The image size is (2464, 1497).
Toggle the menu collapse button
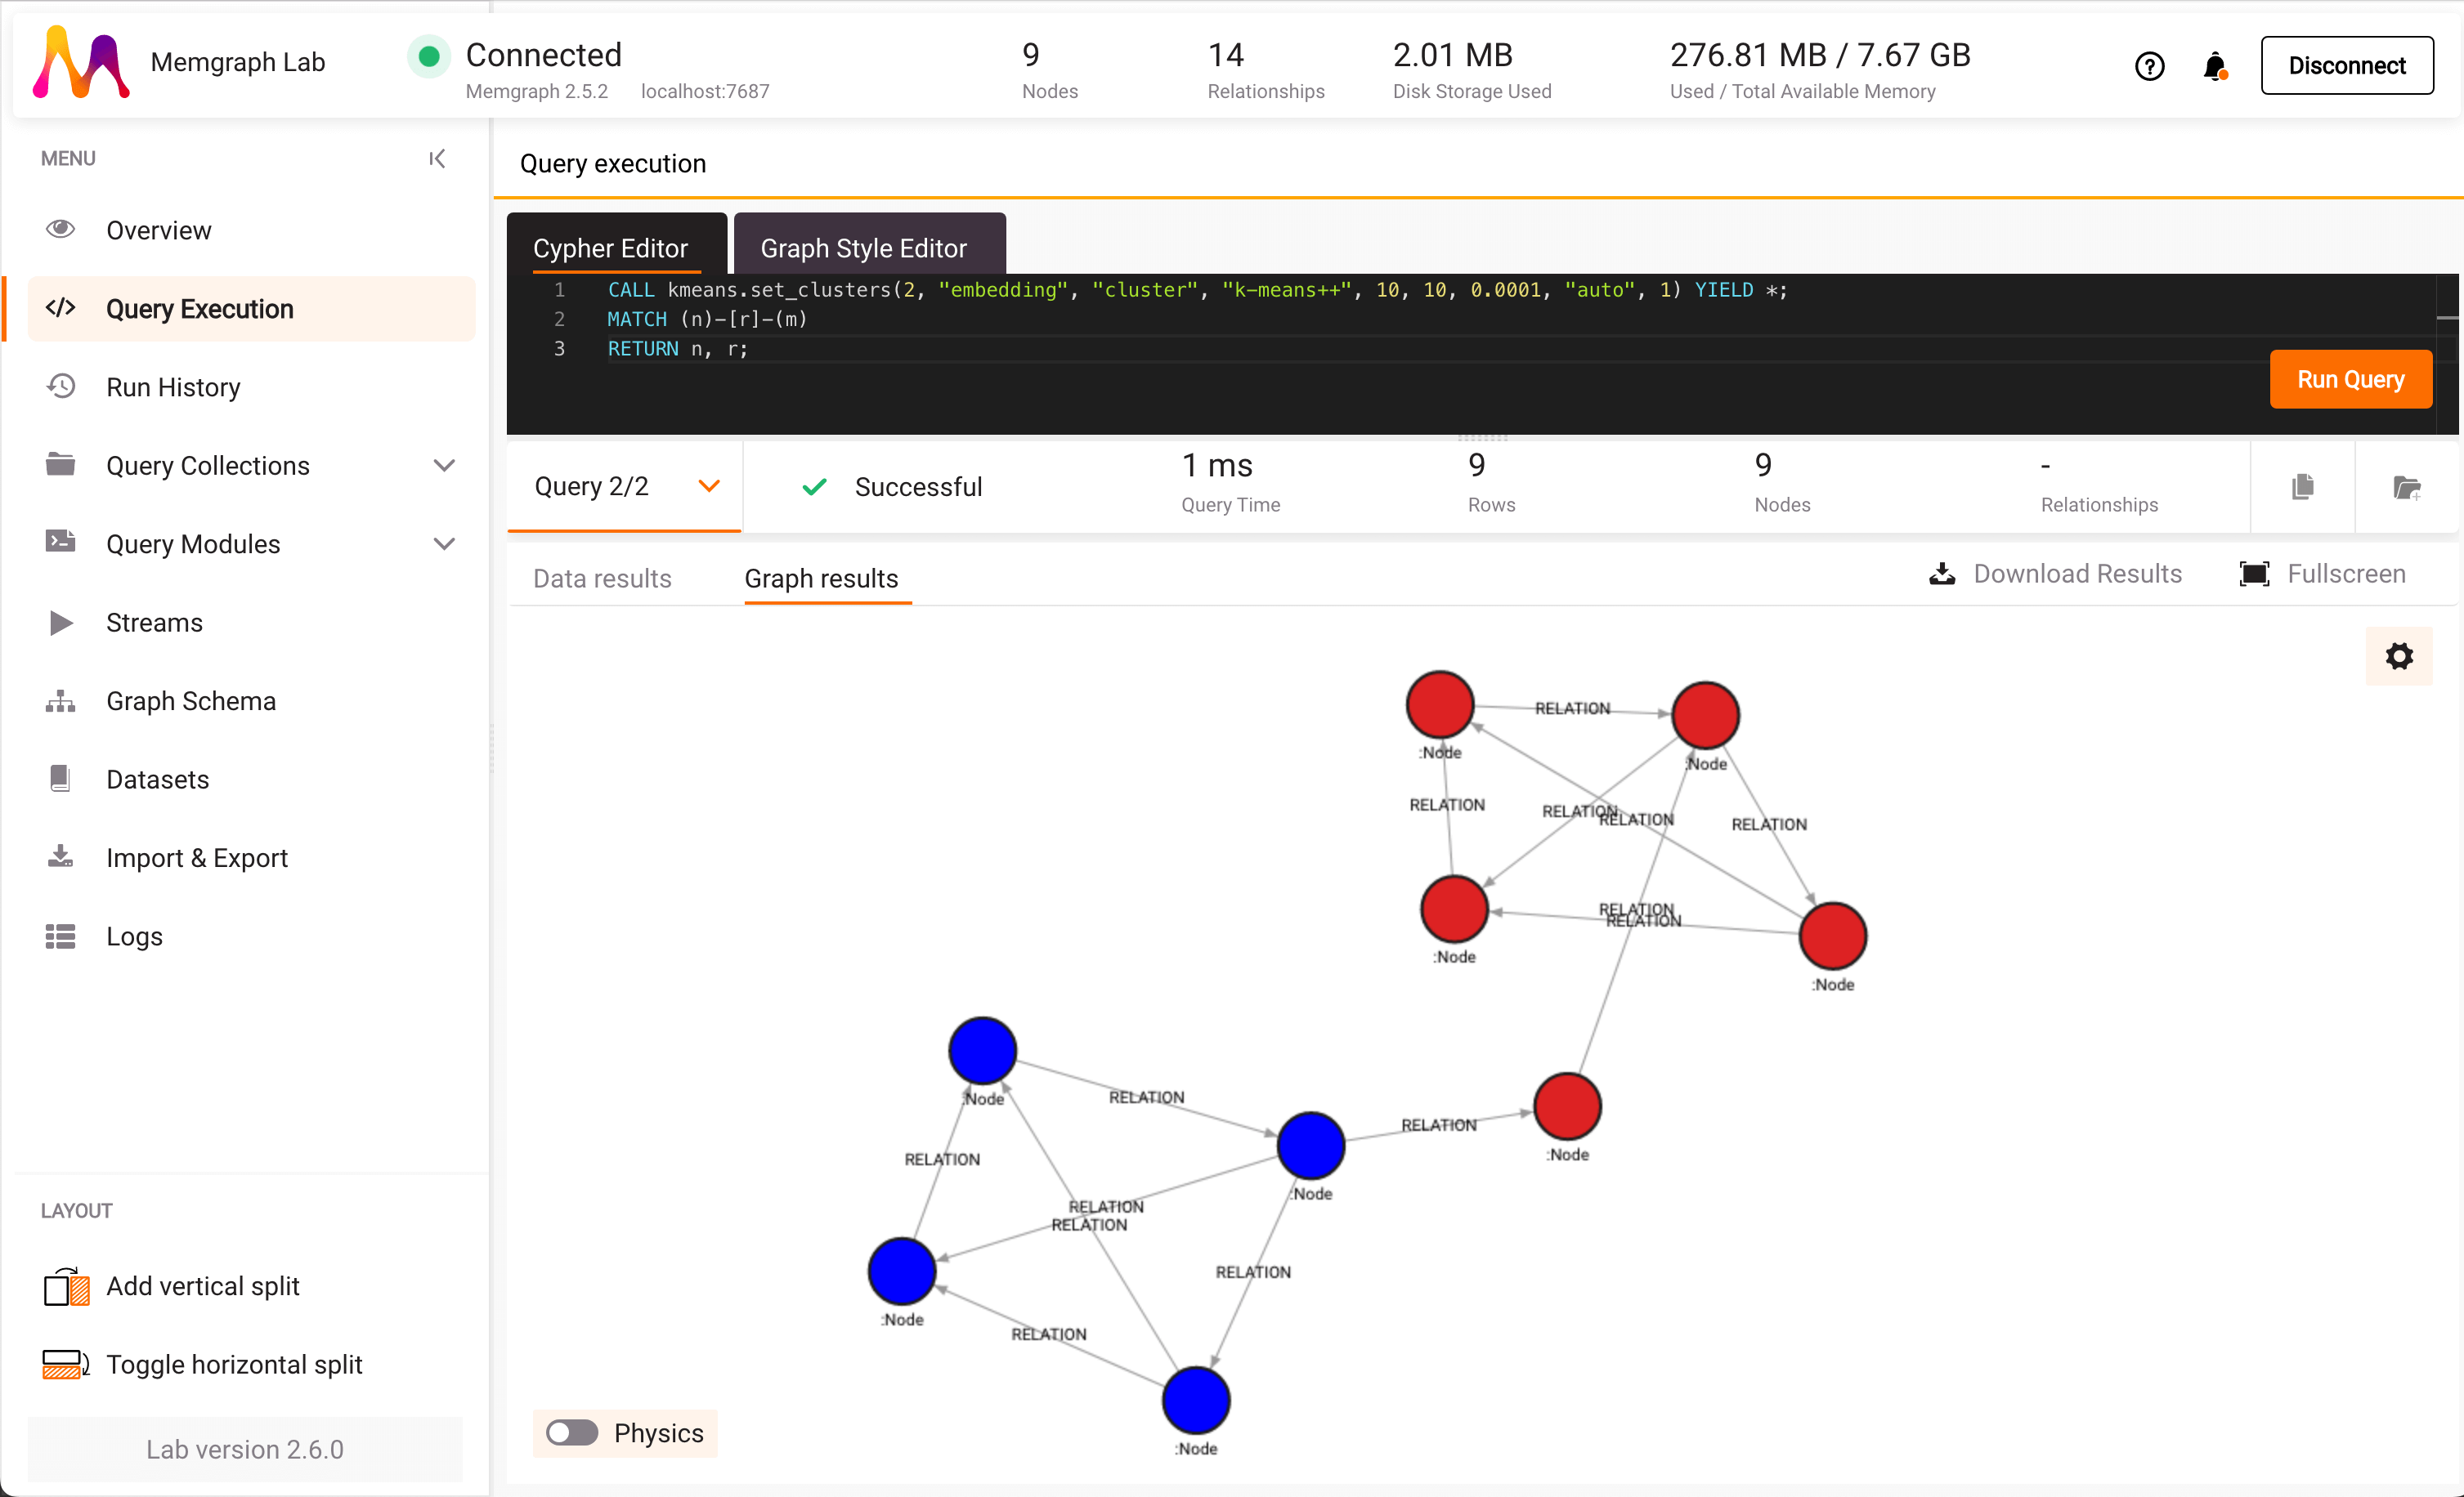[437, 159]
